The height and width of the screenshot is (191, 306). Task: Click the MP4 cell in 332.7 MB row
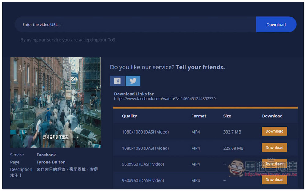coord(196,132)
